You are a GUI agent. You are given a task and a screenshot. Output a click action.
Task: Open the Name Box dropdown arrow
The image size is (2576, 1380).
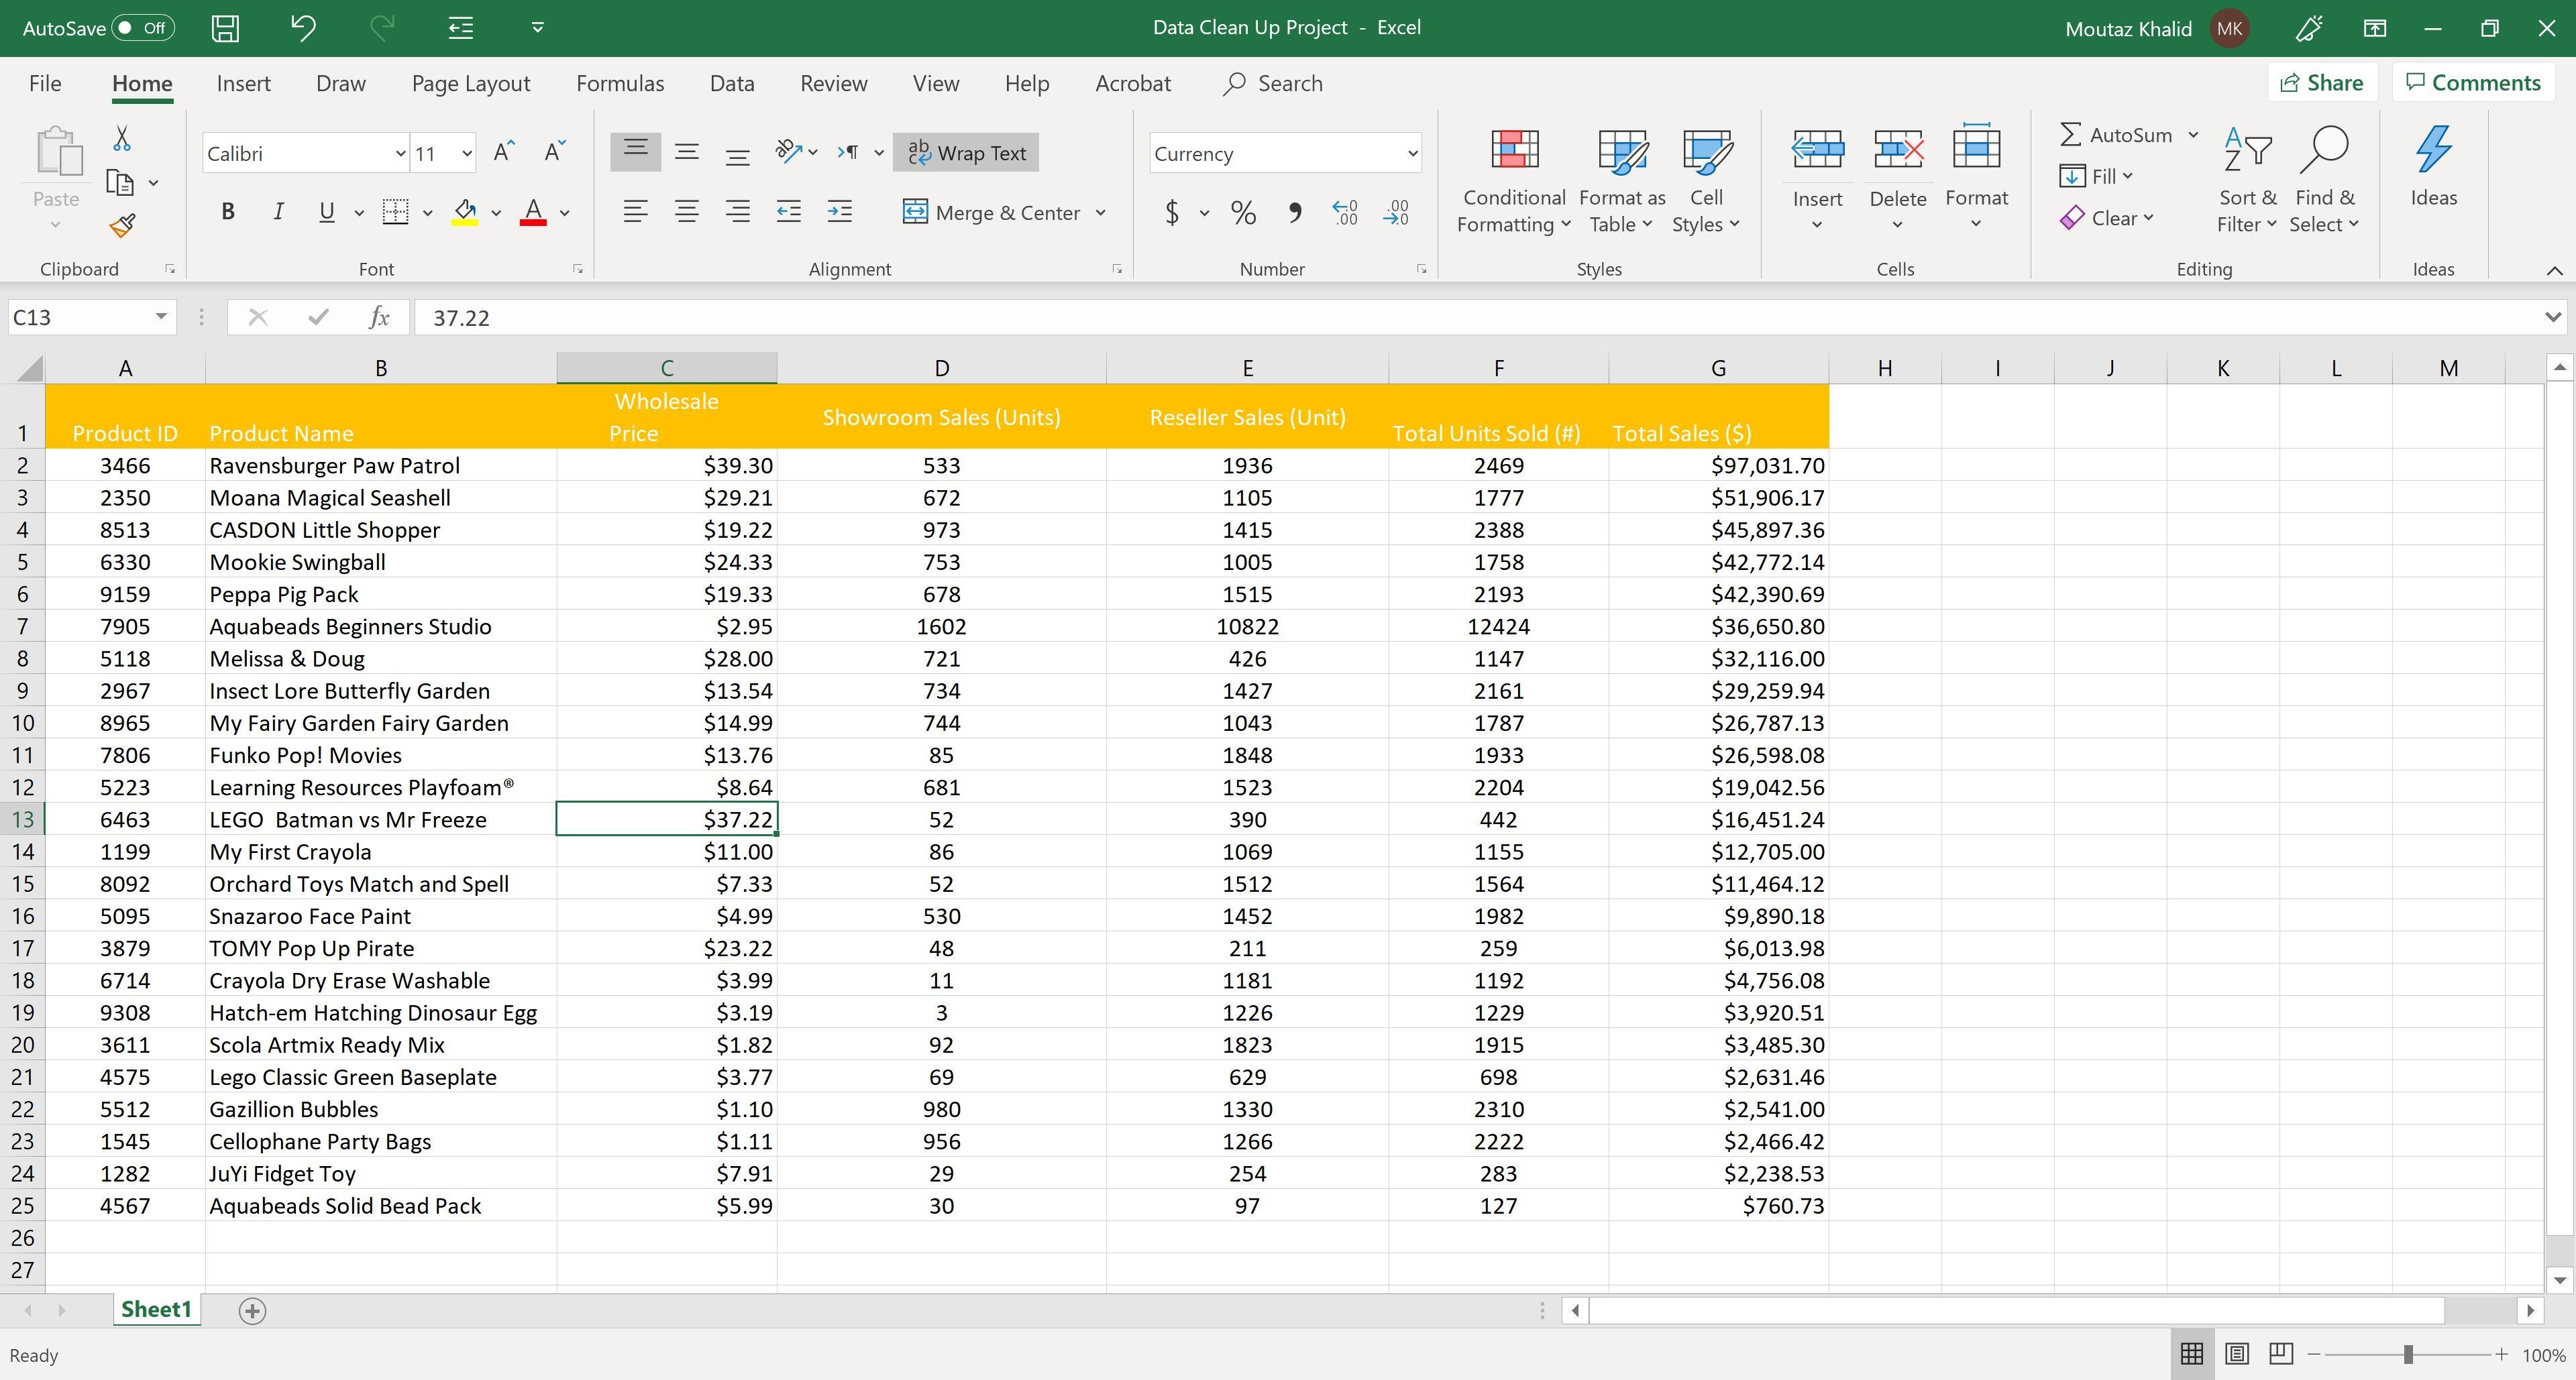tap(160, 317)
